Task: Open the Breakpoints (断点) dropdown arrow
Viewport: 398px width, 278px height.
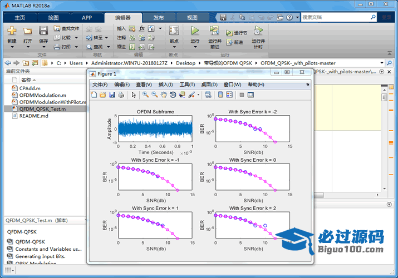Action: [174, 47]
